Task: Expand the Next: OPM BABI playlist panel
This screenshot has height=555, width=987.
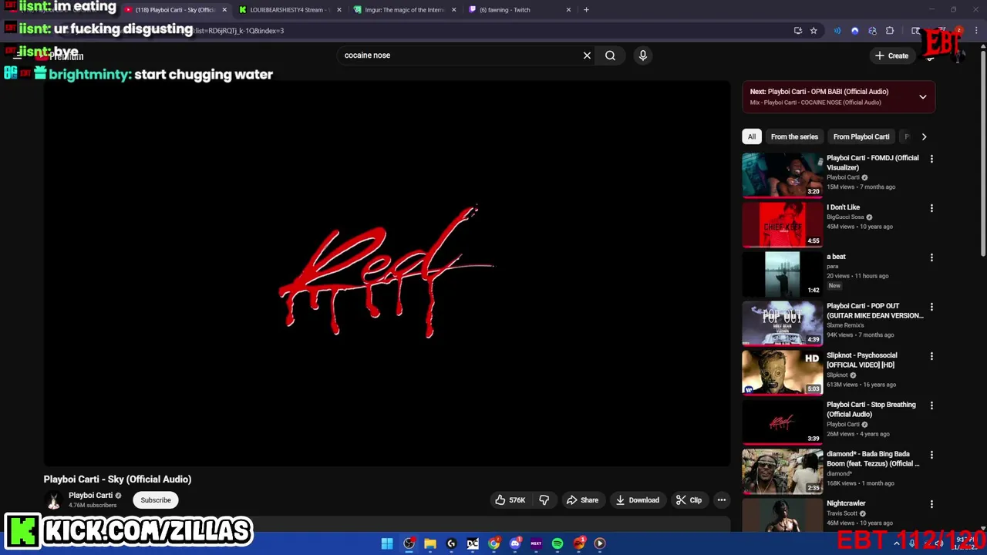Action: 922,97
